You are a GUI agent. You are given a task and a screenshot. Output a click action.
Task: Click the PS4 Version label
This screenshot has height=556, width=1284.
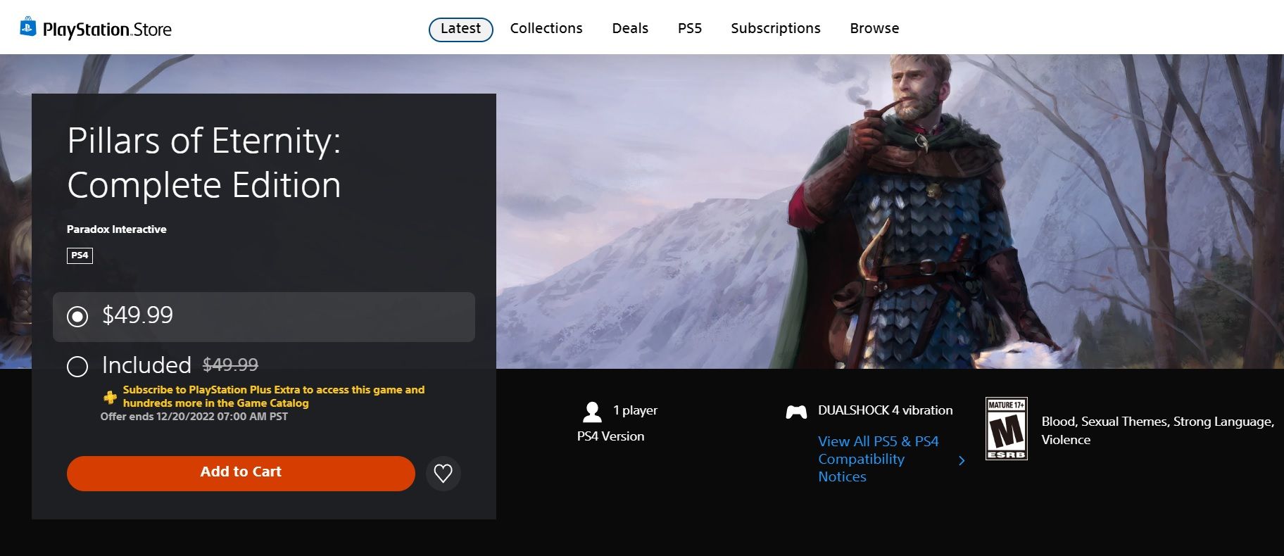[x=610, y=436]
